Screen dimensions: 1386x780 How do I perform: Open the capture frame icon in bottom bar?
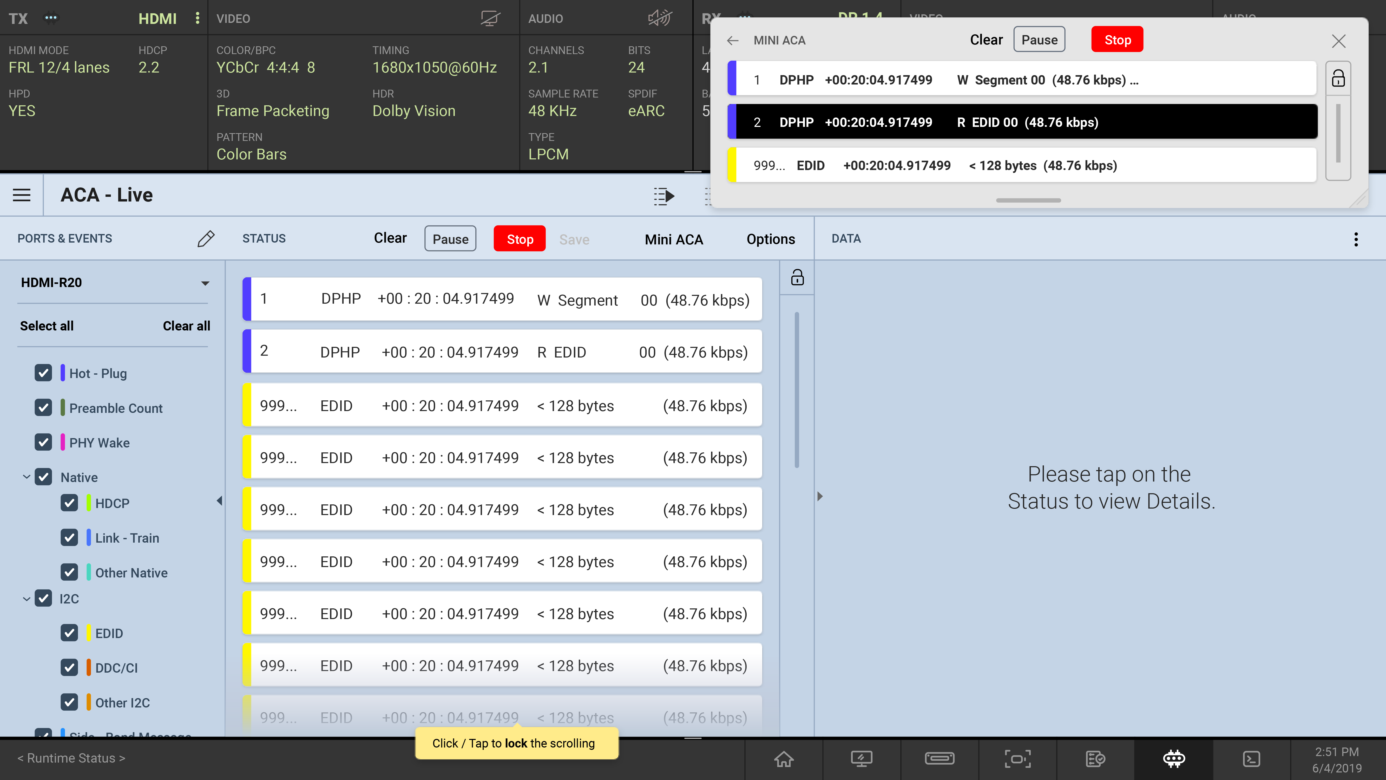(x=1017, y=759)
